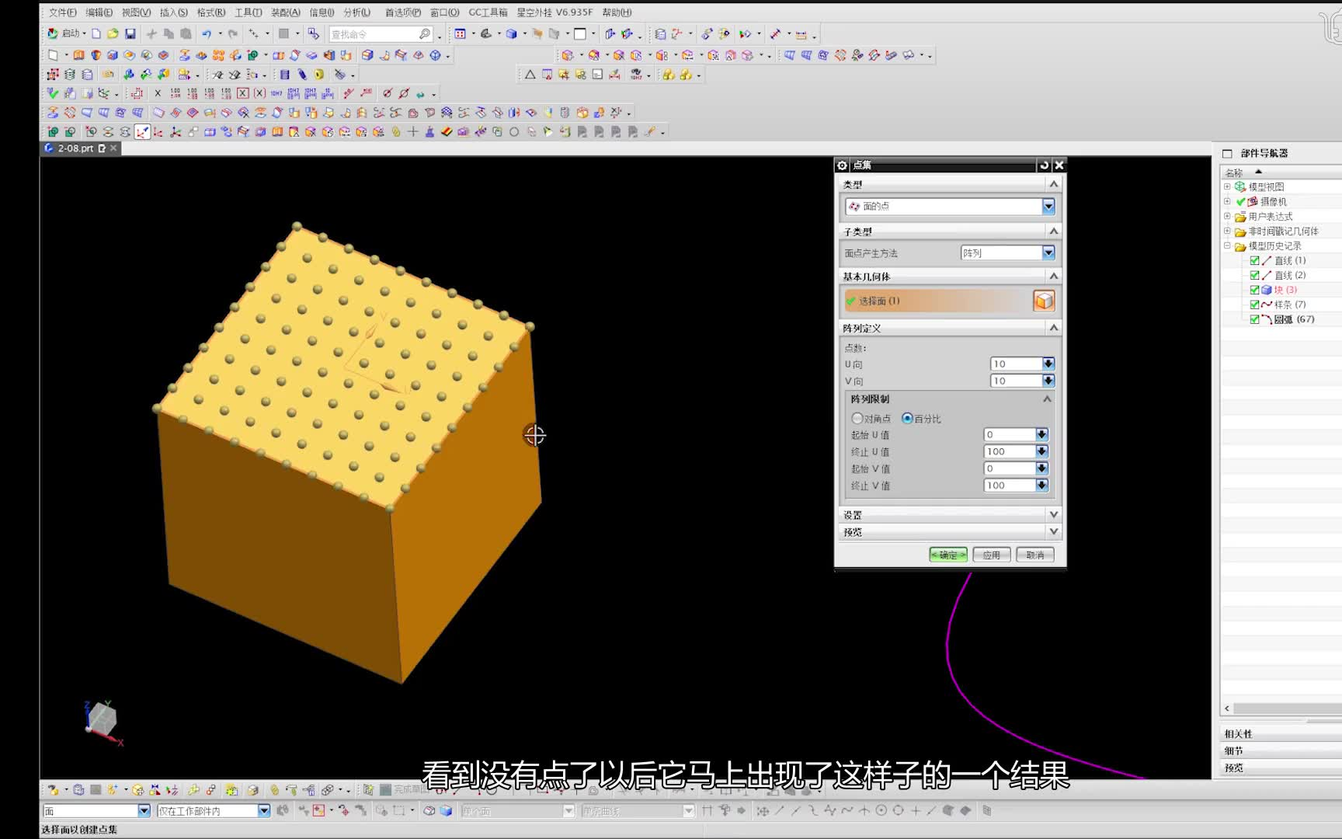The width and height of the screenshot is (1342, 839).
Task: Open the 阵列 method dropdown
Action: [x=1048, y=253]
